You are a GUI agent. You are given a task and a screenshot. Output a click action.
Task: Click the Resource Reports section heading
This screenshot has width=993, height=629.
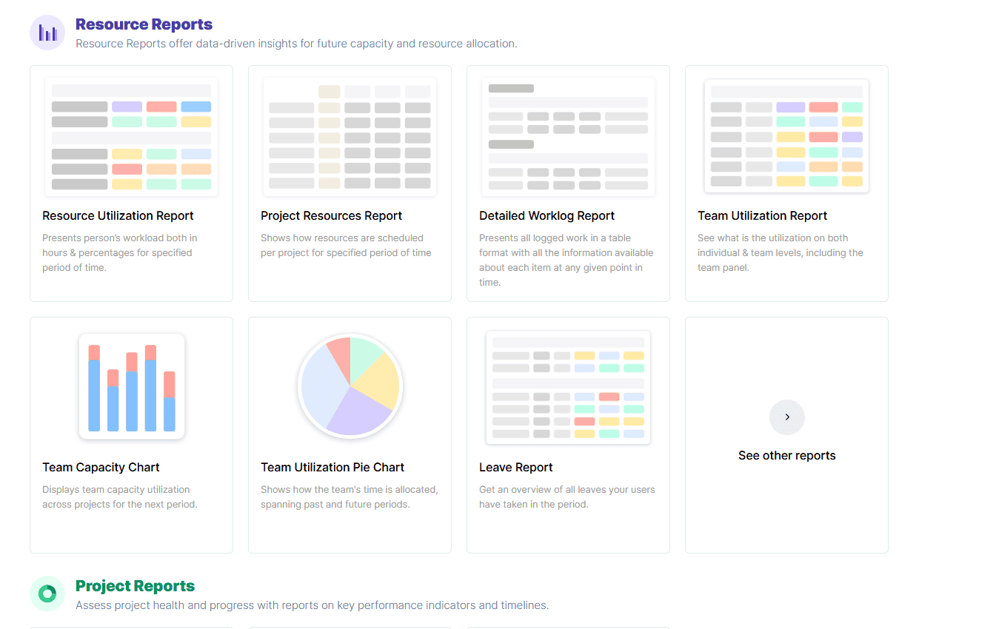pyautogui.click(x=144, y=24)
